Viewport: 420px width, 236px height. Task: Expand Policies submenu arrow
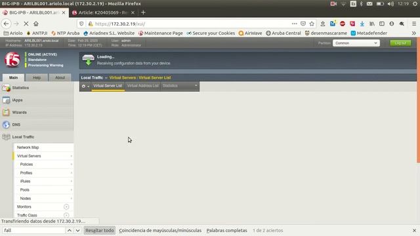[72, 165]
